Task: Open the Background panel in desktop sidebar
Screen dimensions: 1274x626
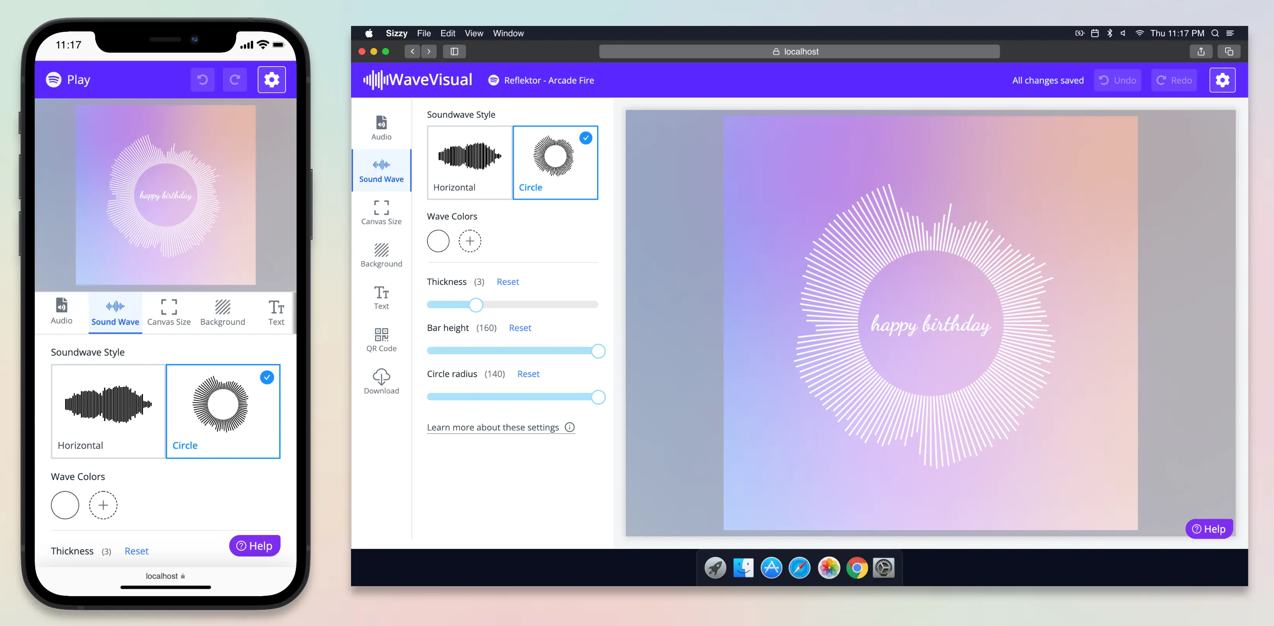Action: click(x=381, y=255)
